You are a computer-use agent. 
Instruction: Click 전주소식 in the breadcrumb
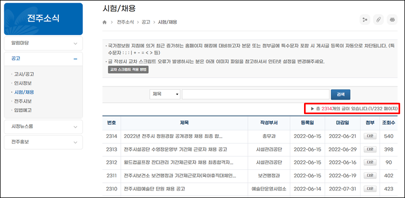(x=125, y=22)
